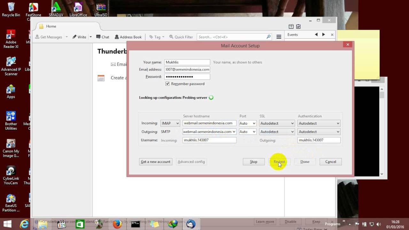
Task: Close the Events pane
Action: pyautogui.click(x=332, y=34)
